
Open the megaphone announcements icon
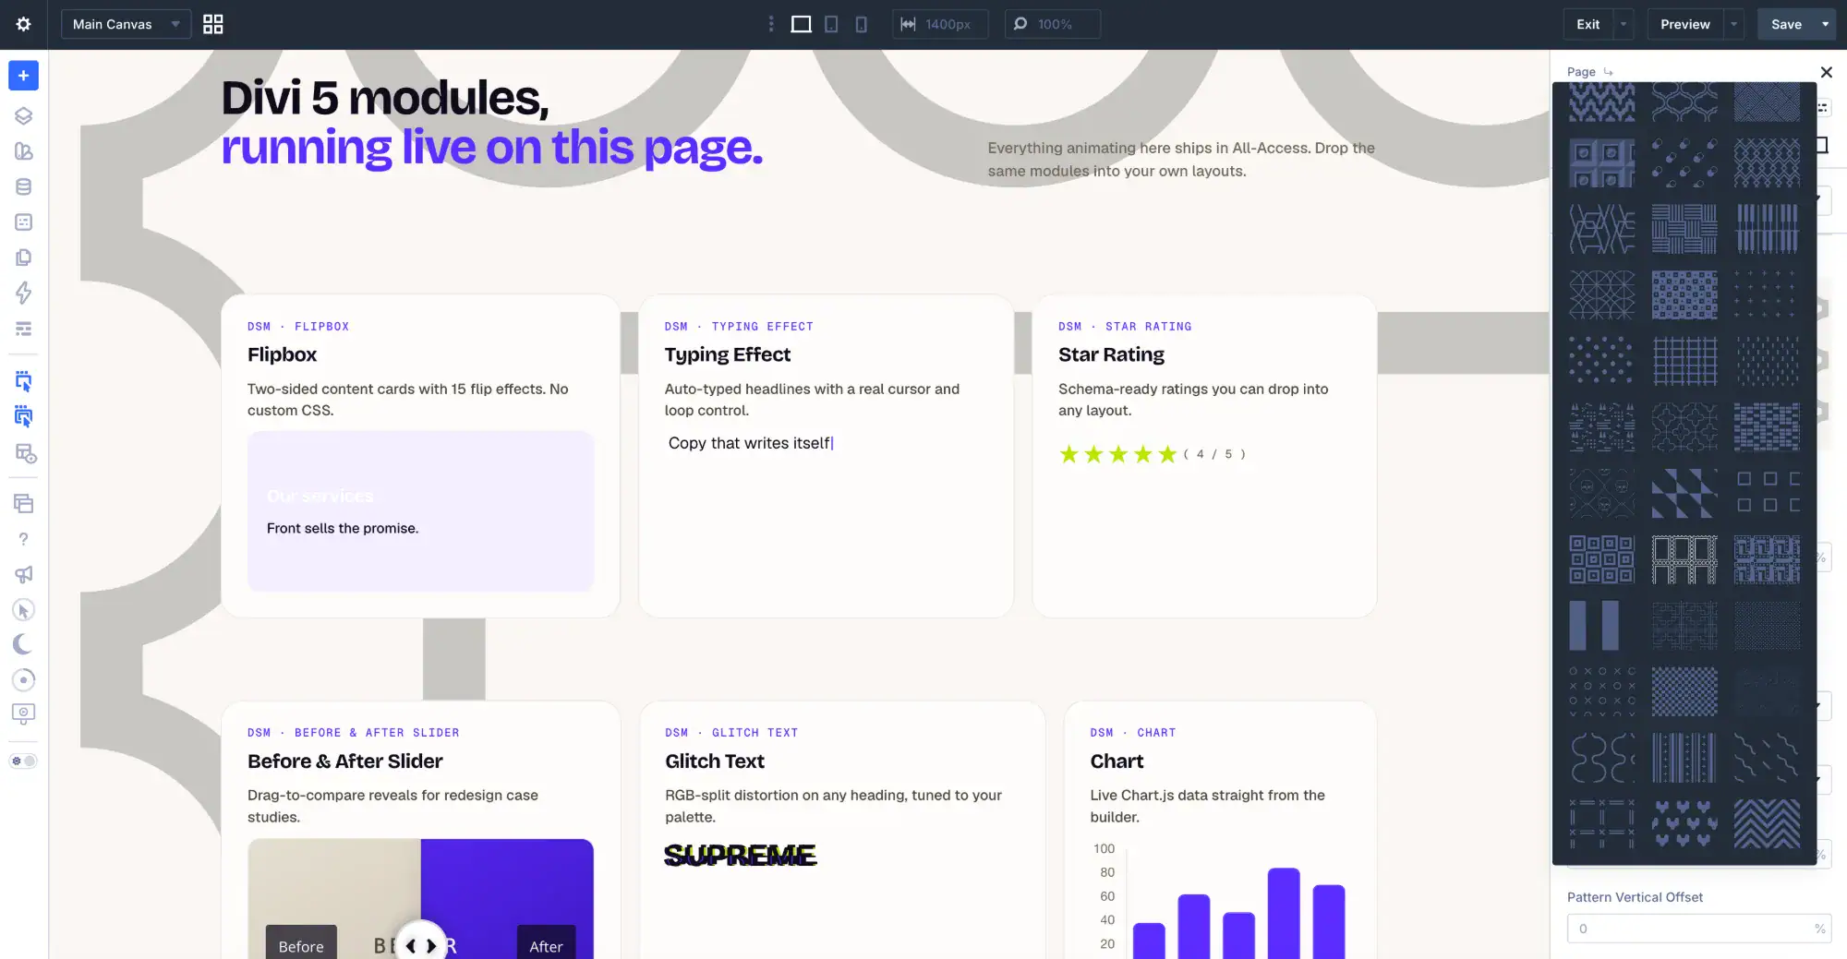point(24,574)
